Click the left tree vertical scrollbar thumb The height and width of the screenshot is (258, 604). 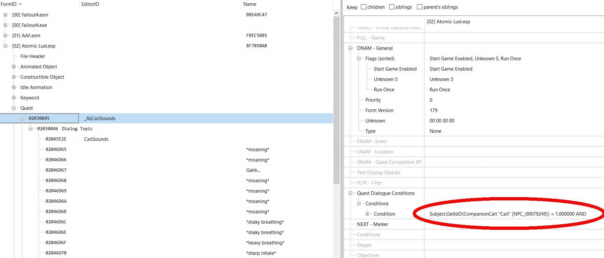click(x=336, y=100)
